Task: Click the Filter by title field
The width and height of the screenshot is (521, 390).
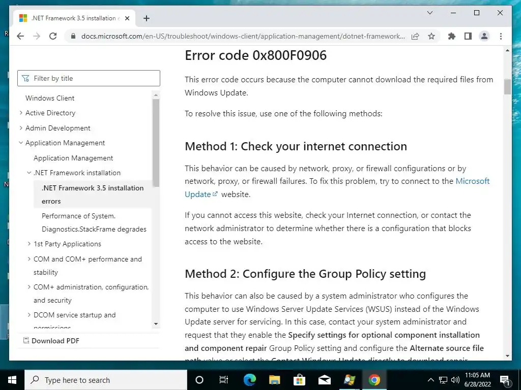Action: [89, 78]
